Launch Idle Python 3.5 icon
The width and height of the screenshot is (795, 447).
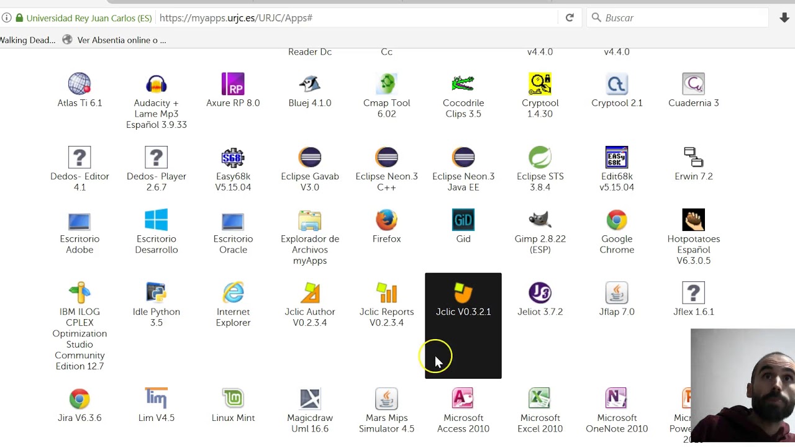click(x=157, y=293)
